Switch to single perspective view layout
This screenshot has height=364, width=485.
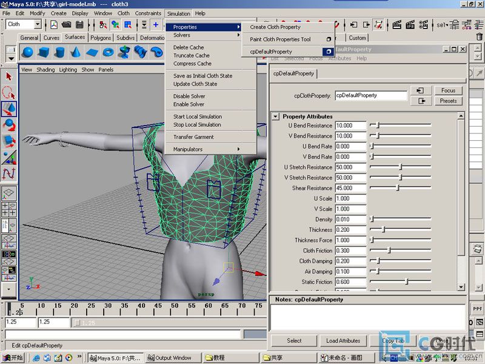[x=8, y=193]
